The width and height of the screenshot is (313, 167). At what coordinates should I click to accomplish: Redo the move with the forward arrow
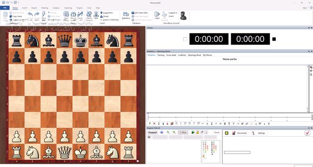37,14
